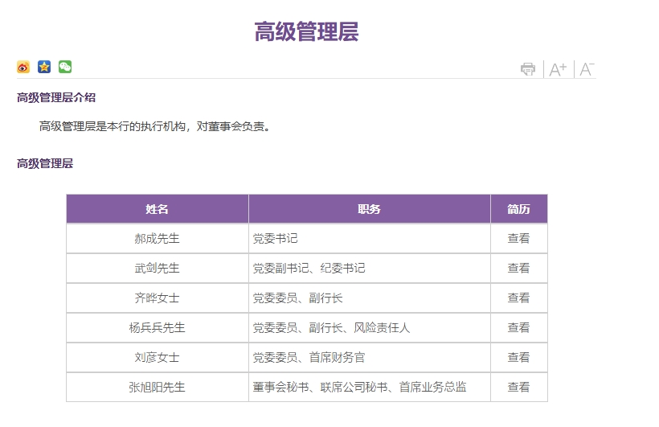Open 查看 resume link for 郝成先生

pyautogui.click(x=518, y=238)
